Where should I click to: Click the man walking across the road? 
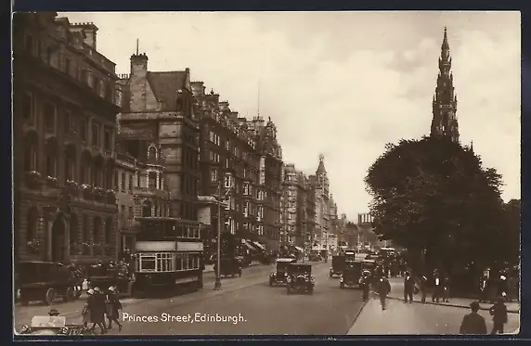[x=383, y=292]
